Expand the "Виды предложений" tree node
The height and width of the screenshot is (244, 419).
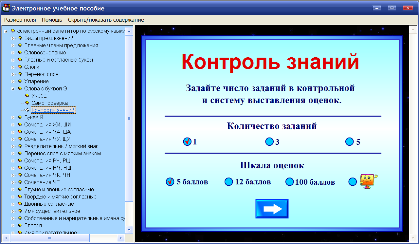pyautogui.click(x=13, y=38)
